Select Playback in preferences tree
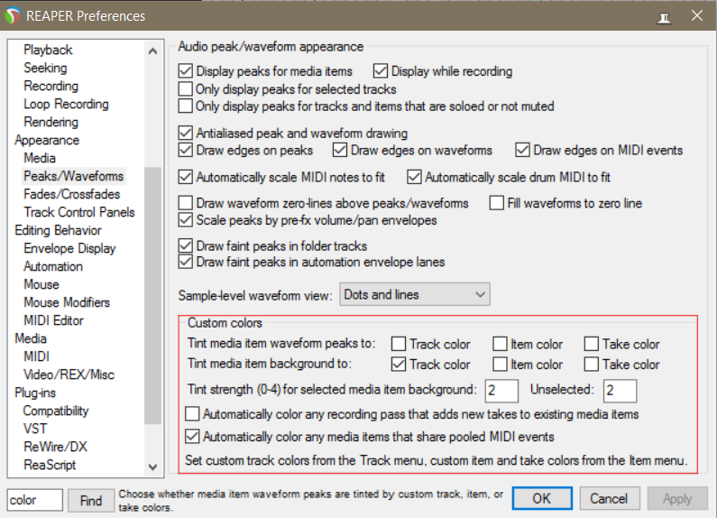The width and height of the screenshot is (717, 518). click(48, 50)
